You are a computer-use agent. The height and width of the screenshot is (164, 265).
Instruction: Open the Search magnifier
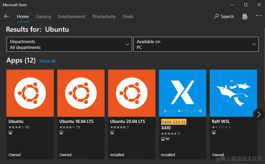coord(216,16)
